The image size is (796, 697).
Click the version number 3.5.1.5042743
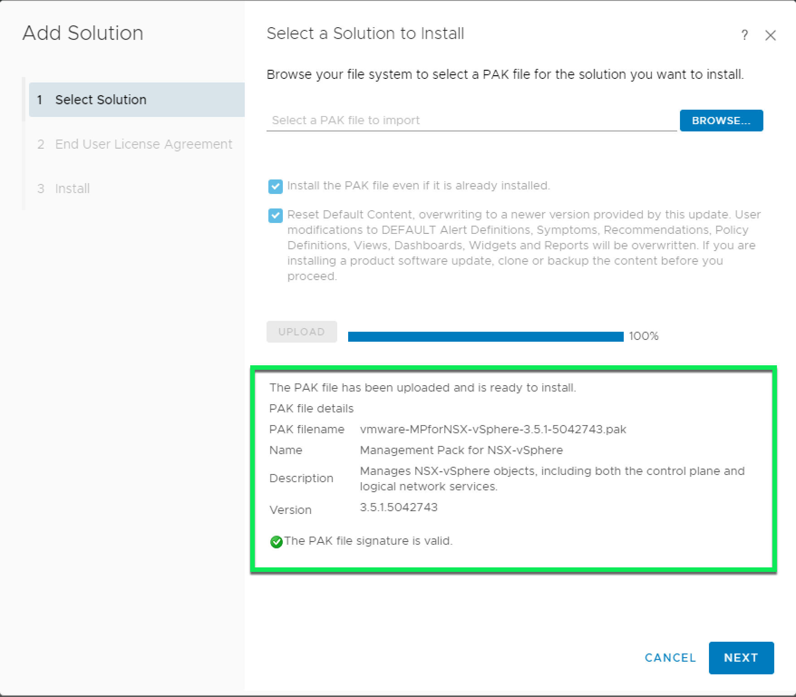[x=398, y=507]
